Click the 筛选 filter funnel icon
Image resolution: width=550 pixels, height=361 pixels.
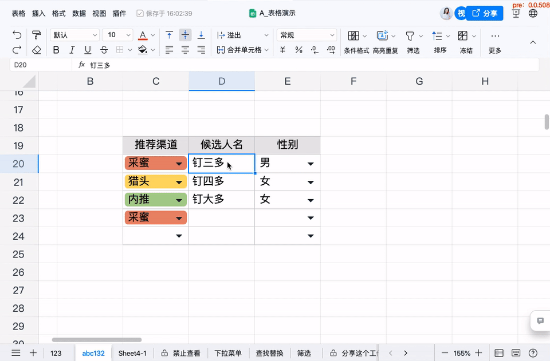click(410, 36)
